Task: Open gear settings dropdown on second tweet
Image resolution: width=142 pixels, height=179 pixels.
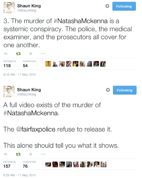Action: pyautogui.click(x=108, y=90)
